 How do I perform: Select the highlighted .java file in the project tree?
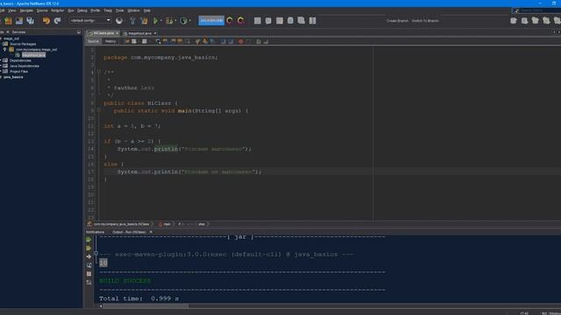[33, 55]
